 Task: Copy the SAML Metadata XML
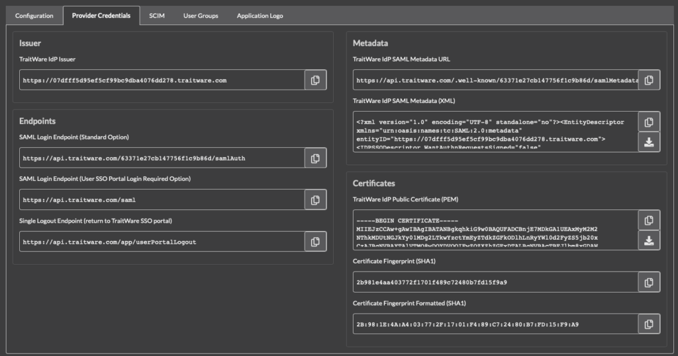click(649, 122)
